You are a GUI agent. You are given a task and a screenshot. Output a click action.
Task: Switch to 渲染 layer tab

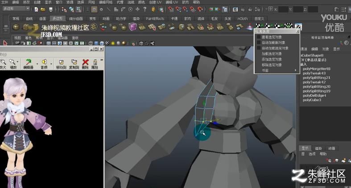tap(318, 148)
